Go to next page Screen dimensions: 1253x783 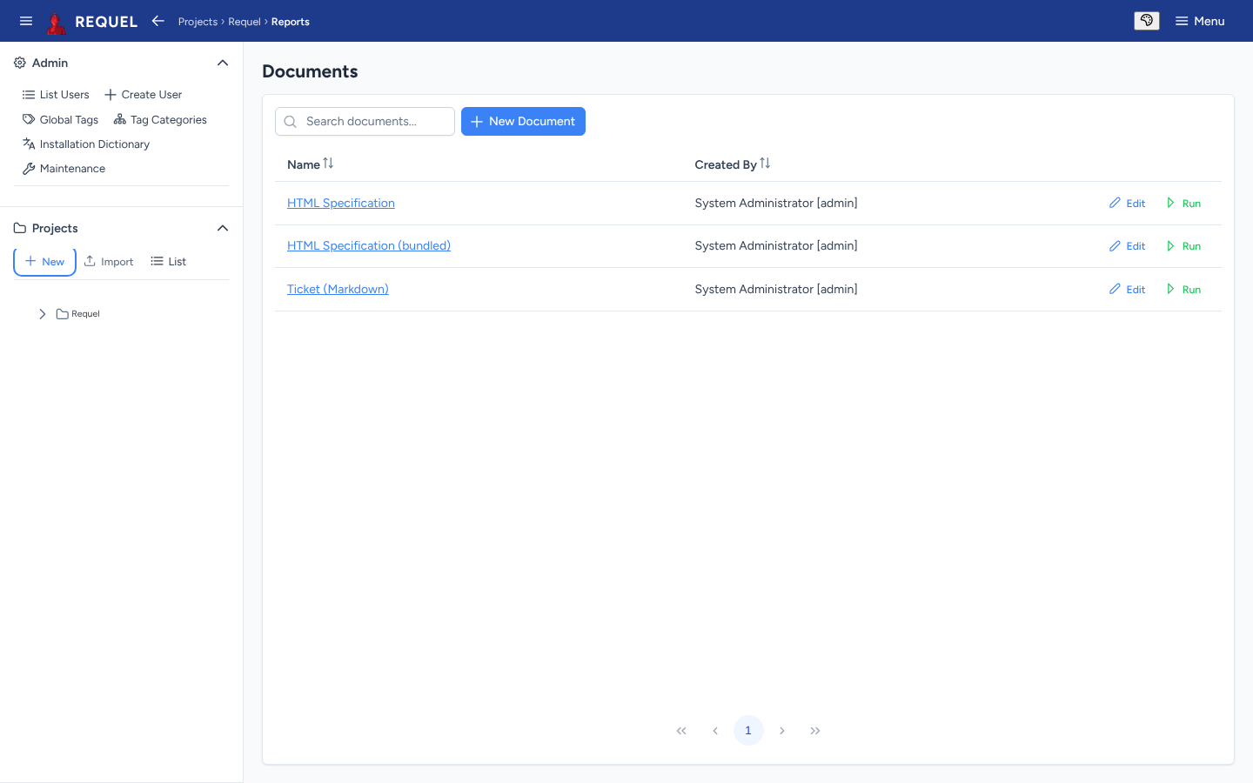[x=782, y=731]
